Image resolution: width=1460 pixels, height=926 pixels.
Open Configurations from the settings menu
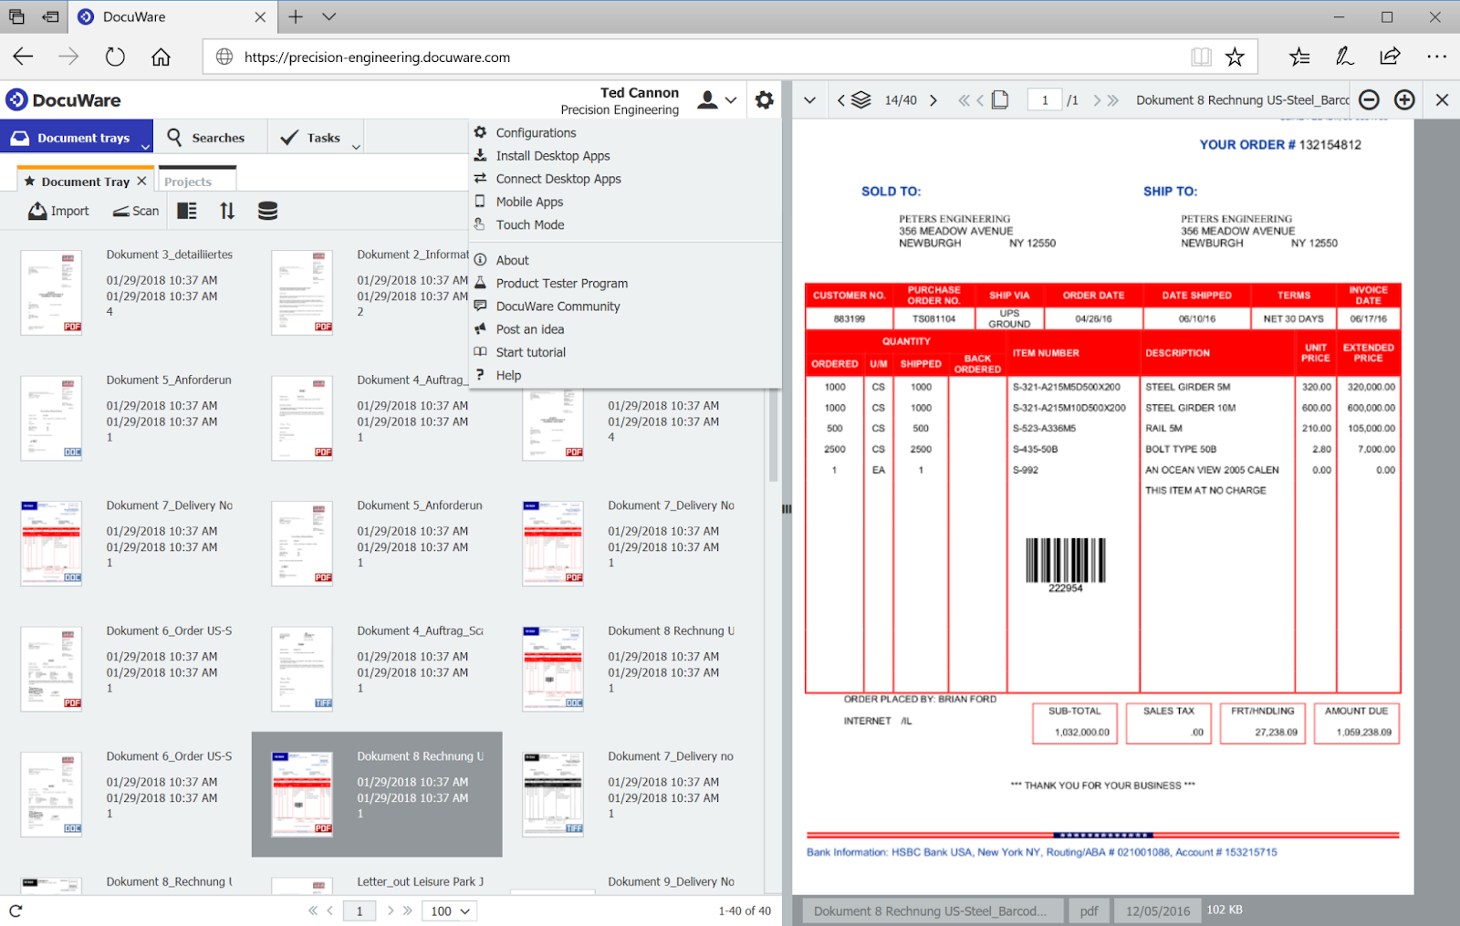tap(536, 132)
